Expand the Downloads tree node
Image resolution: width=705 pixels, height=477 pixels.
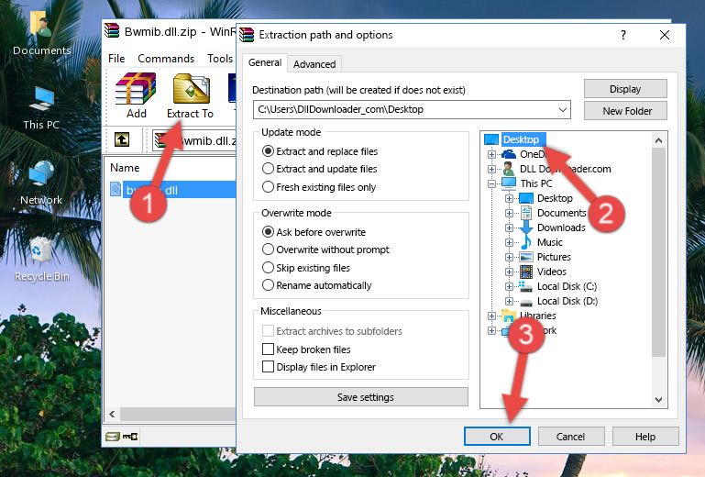pos(509,227)
